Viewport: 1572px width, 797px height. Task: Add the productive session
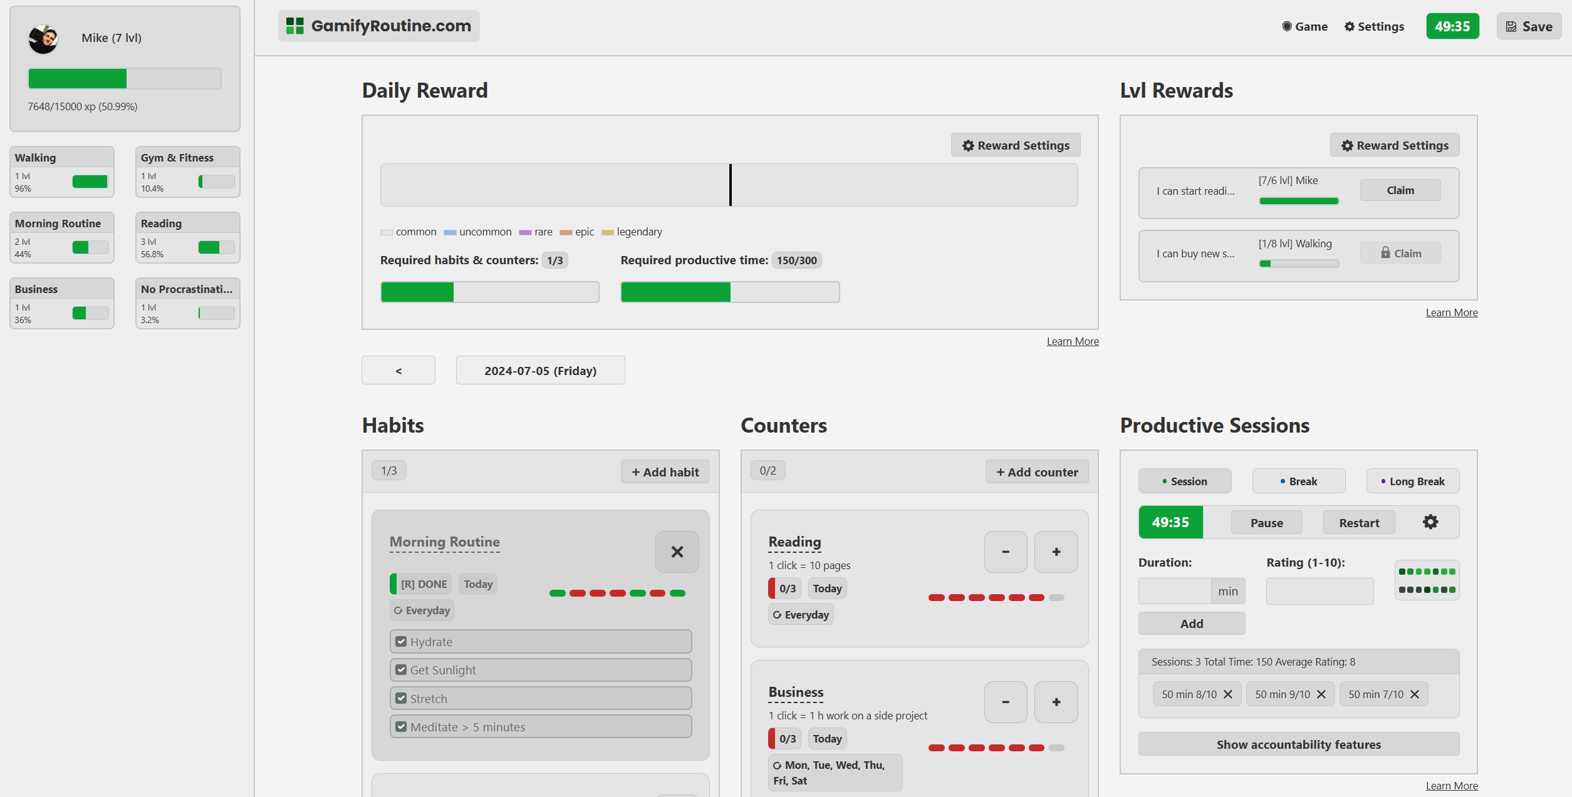[x=1192, y=624]
